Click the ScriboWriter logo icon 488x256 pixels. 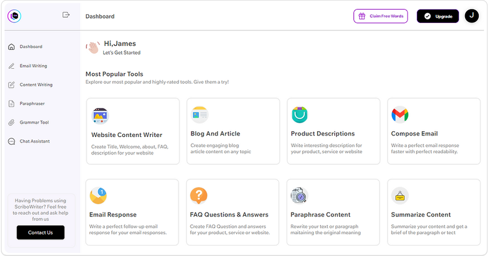tap(14, 16)
